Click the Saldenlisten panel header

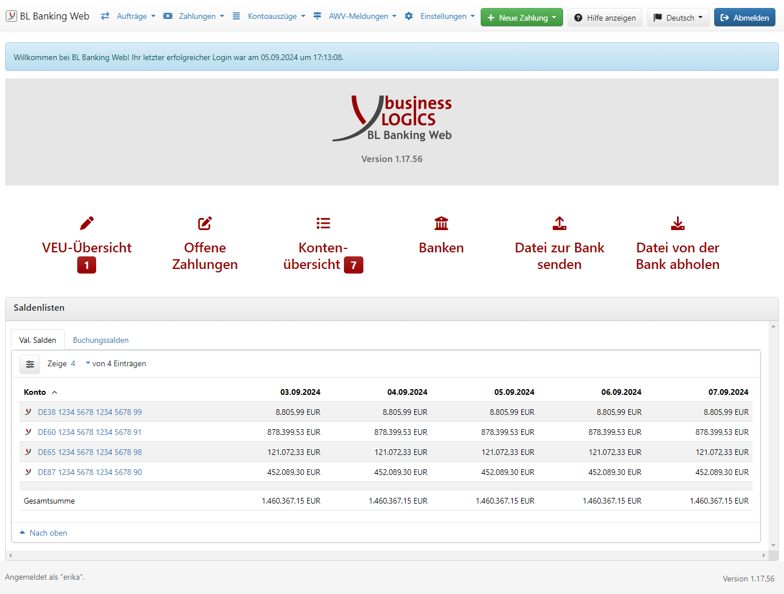click(x=392, y=308)
